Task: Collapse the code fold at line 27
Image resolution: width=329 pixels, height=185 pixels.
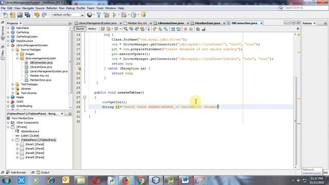Action: point(84,97)
